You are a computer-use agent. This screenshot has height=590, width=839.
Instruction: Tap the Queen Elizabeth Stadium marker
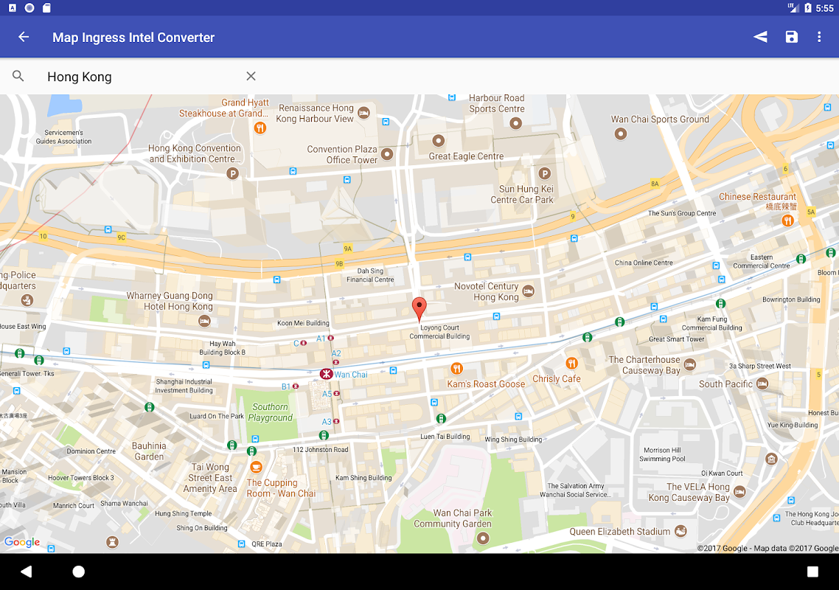680,530
